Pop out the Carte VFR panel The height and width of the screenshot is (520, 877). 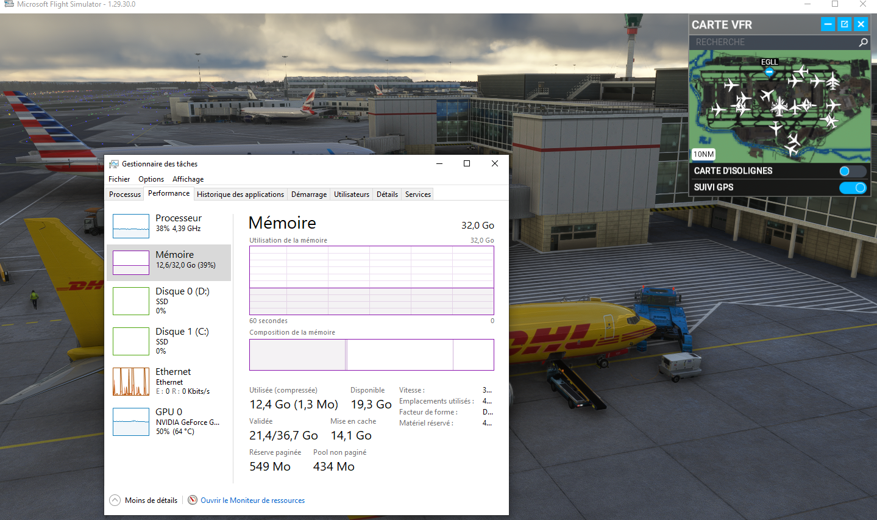pos(844,24)
